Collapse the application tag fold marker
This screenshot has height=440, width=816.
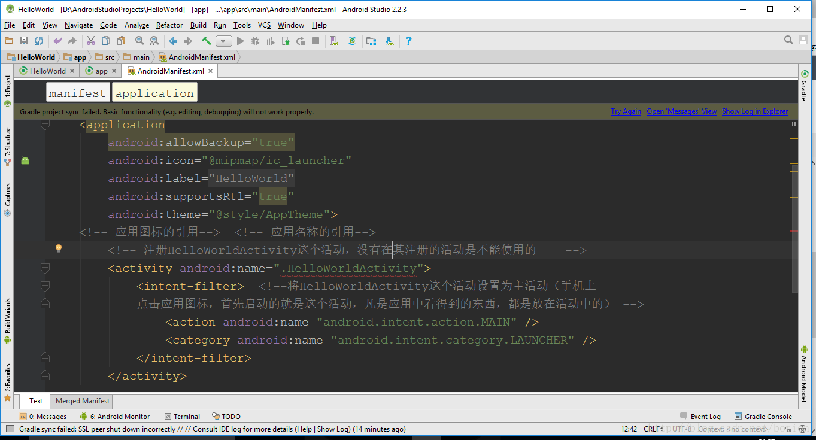click(x=45, y=125)
